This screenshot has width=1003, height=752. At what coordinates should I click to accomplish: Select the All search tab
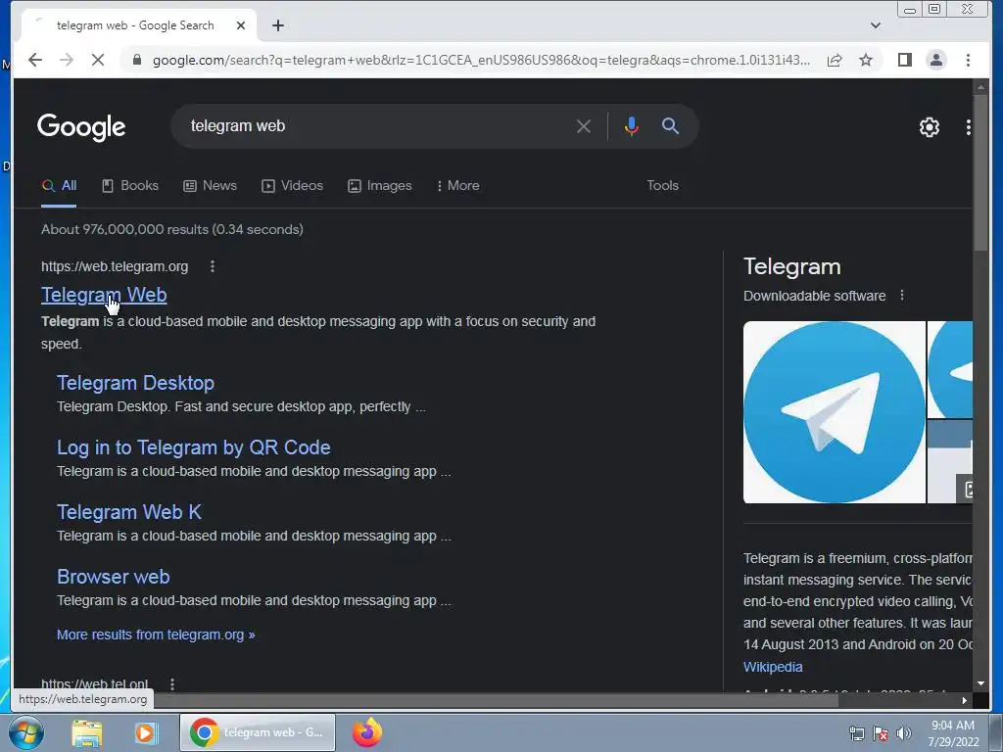coord(59,185)
